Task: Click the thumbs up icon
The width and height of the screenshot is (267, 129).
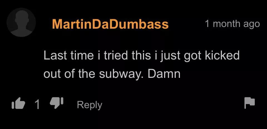Action: (x=18, y=103)
